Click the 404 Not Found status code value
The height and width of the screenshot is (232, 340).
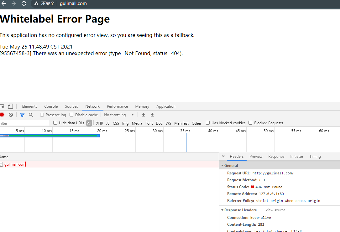coord(269,187)
